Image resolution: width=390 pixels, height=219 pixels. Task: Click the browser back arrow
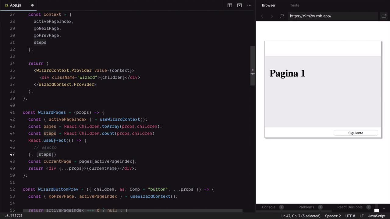click(x=262, y=16)
